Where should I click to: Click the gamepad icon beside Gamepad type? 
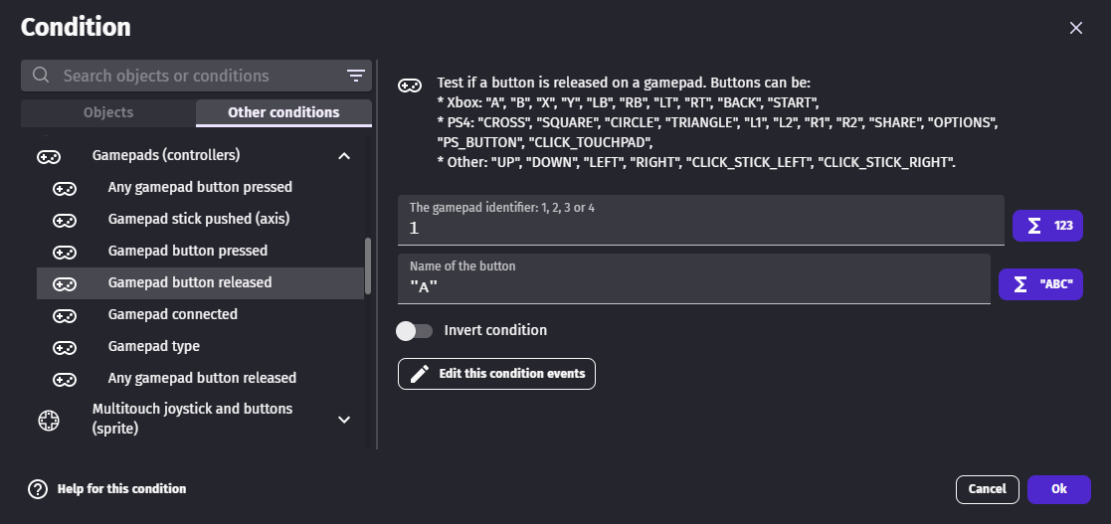pos(65,346)
